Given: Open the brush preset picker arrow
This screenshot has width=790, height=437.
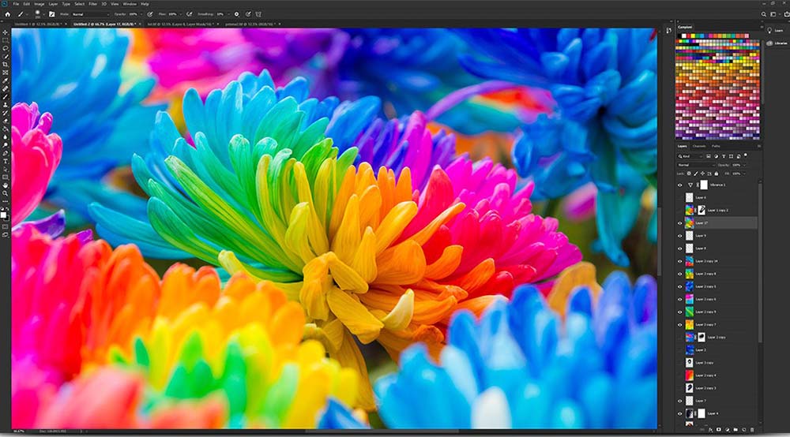Looking at the screenshot, I should (x=43, y=14).
